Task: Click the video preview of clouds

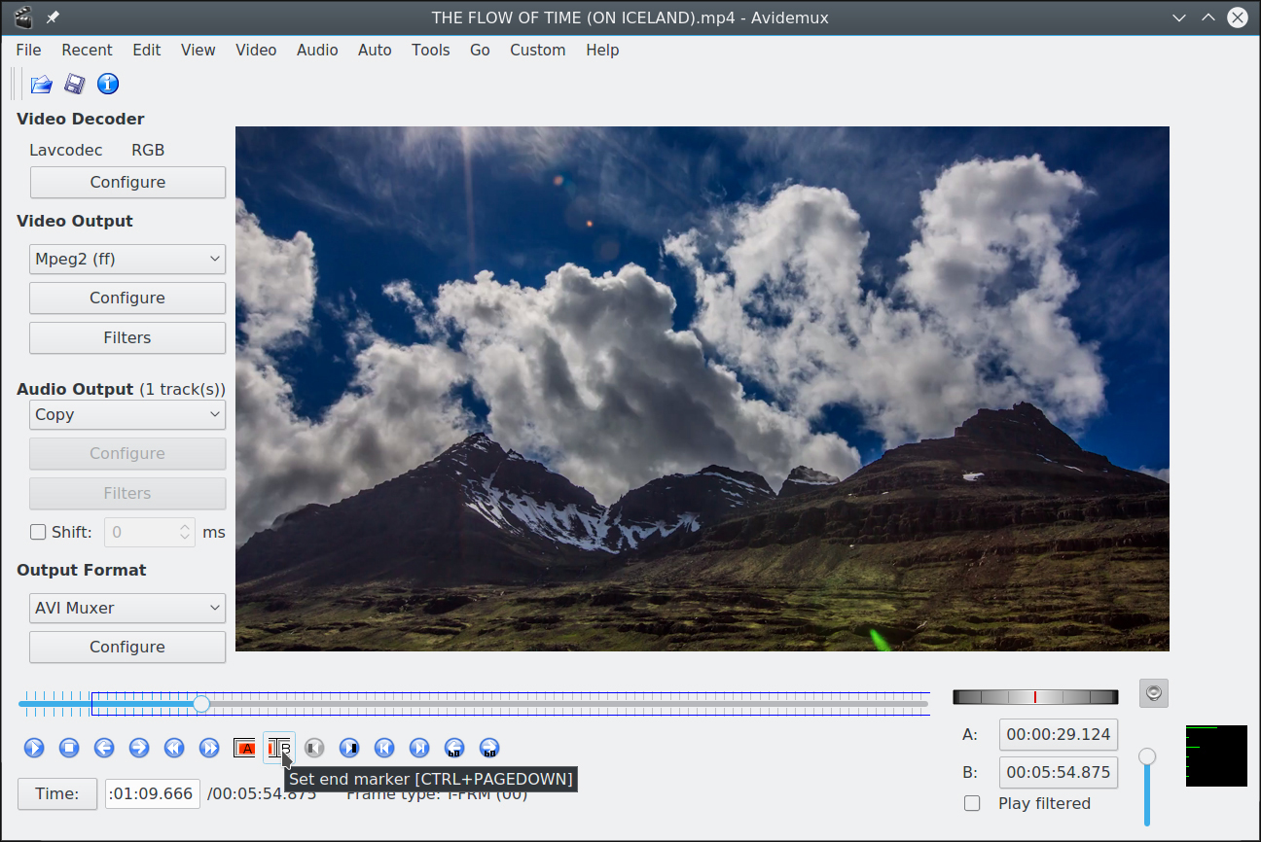Action: (702, 389)
